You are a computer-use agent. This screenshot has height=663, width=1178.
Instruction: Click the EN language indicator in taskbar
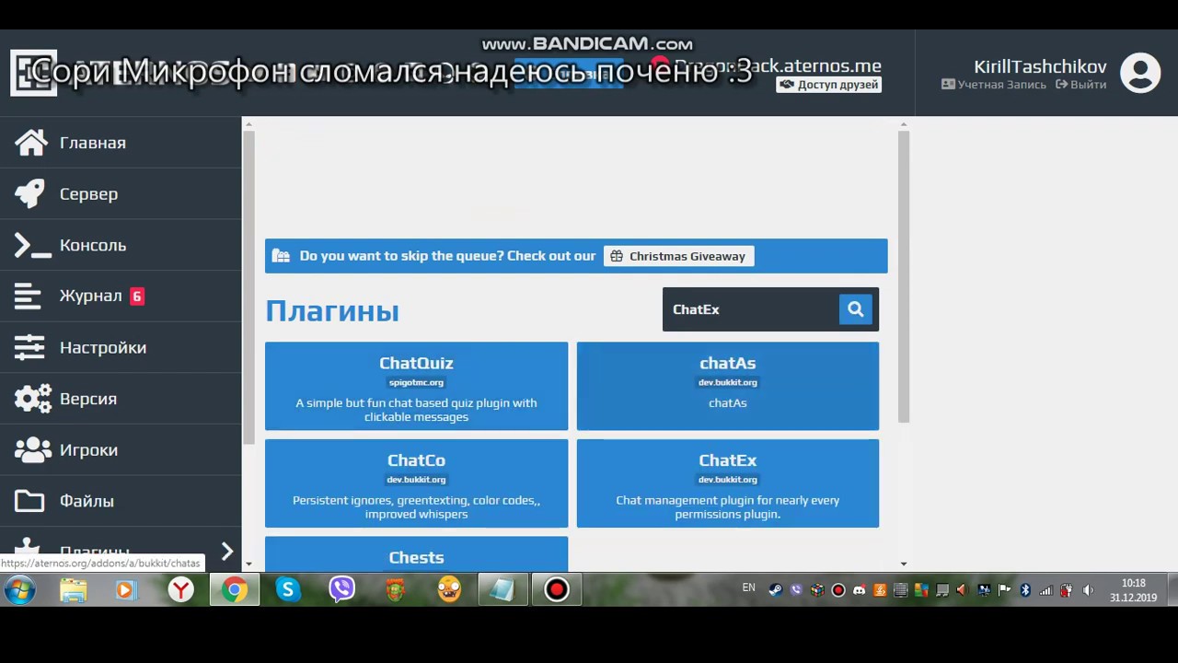point(749,587)
